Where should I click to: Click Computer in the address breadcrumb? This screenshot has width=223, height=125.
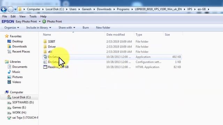click(x=33, y=9)
